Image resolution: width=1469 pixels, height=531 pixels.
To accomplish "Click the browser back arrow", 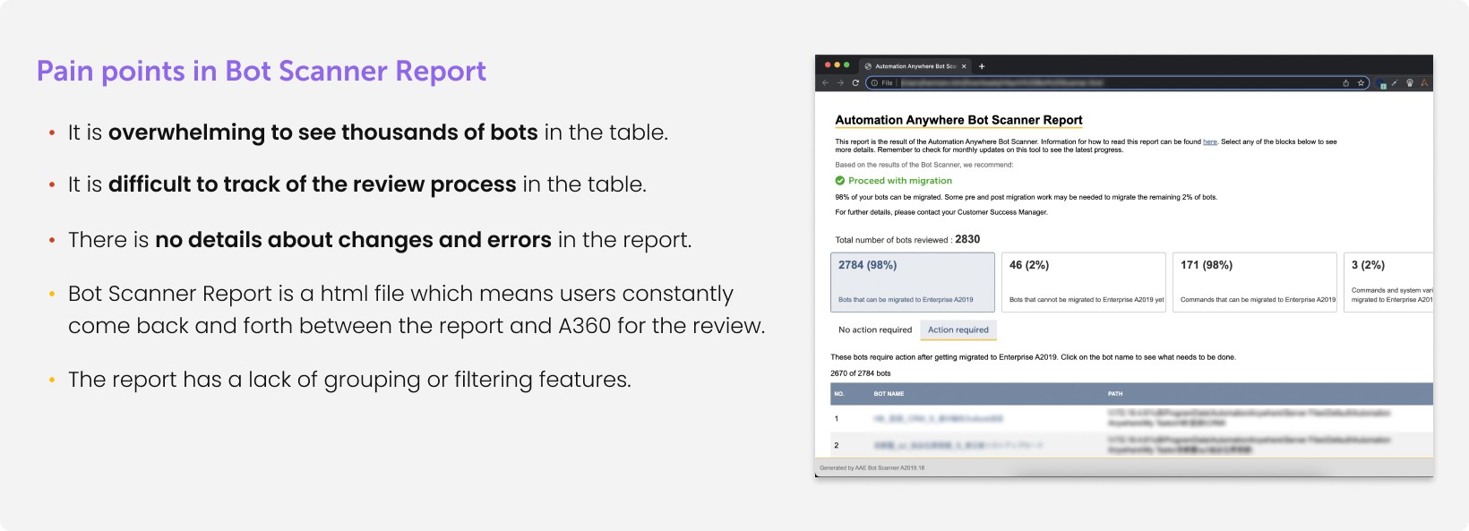I will pyautogui.click(x=826, y=83).
